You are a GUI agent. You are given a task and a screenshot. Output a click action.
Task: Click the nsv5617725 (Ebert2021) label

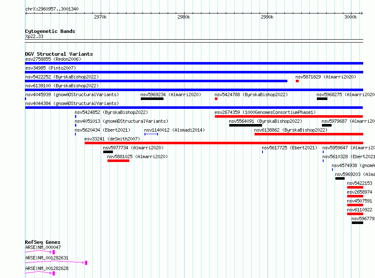pyautogui.click(x=289, y=148)
